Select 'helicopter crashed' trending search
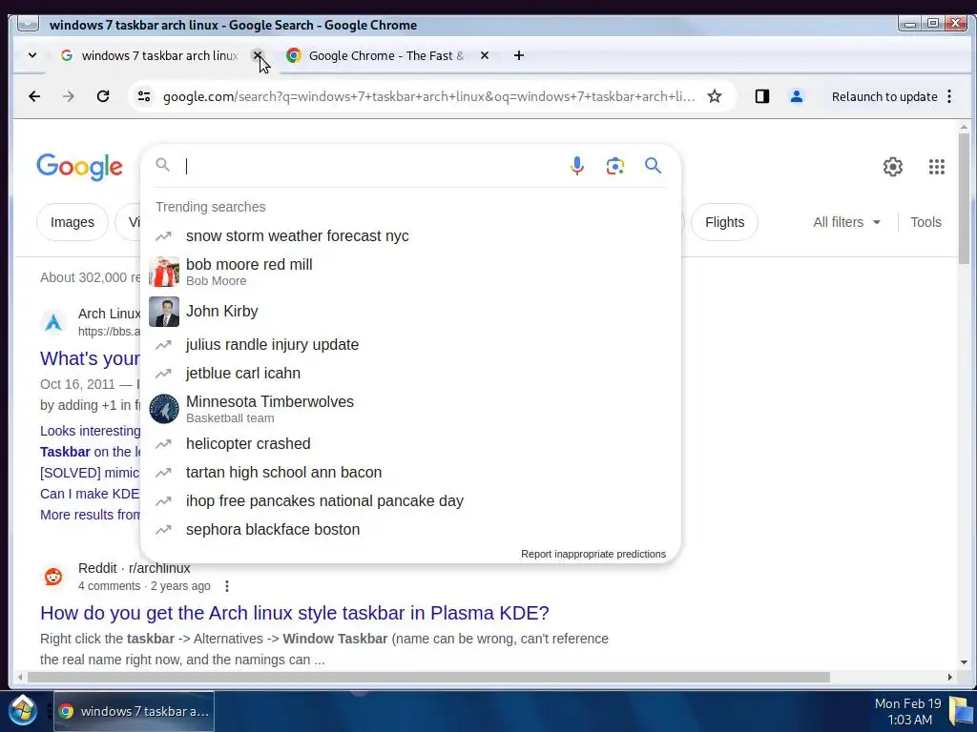The height and width of the screenshot is (732, 977). 410,444
